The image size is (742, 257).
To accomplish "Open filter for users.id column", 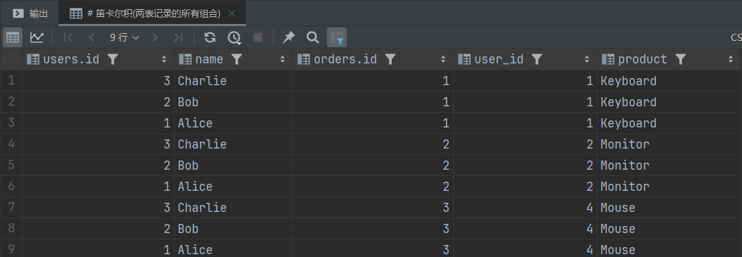I will 112,59.
